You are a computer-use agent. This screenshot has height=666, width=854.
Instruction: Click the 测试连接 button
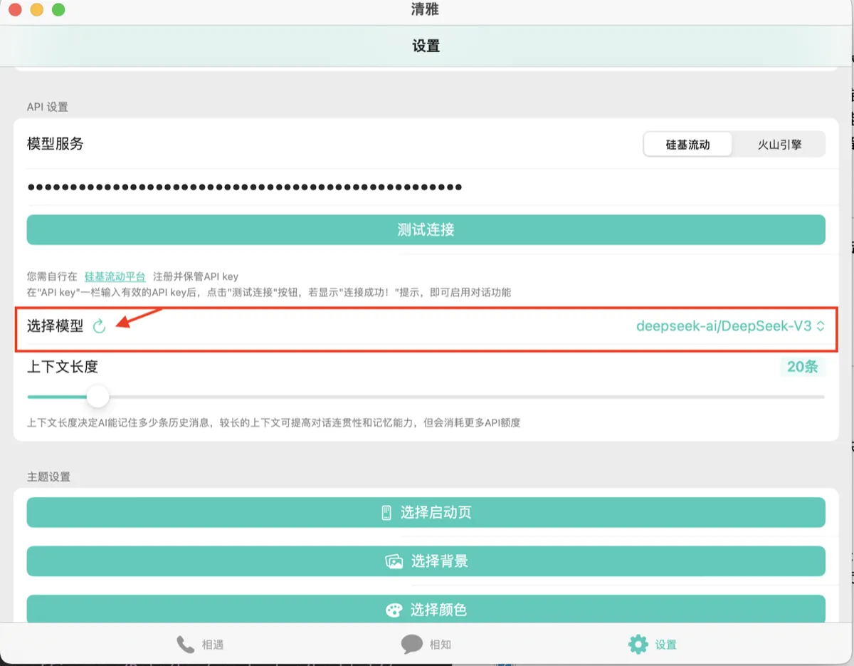click(426, 230)
